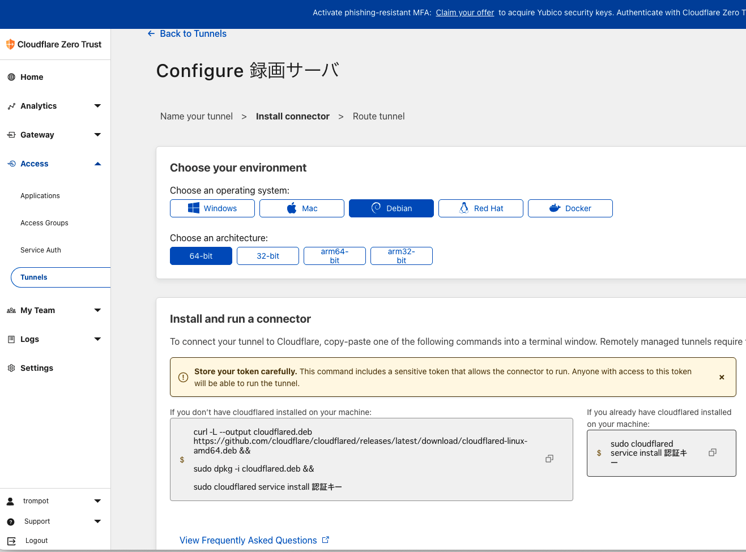
Task: Select the 32-bit architecture
Action: click(x=267, y=256)
